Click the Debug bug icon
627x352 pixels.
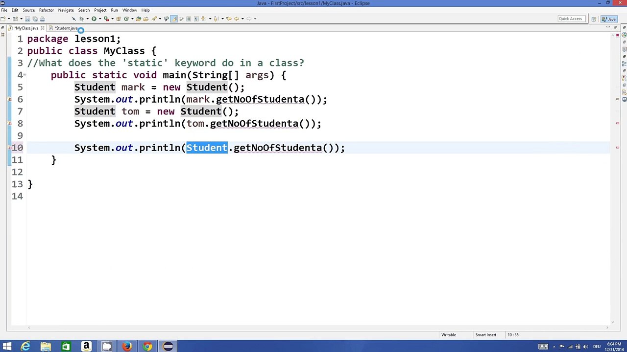pyautogui.click(x=82, y=19)
